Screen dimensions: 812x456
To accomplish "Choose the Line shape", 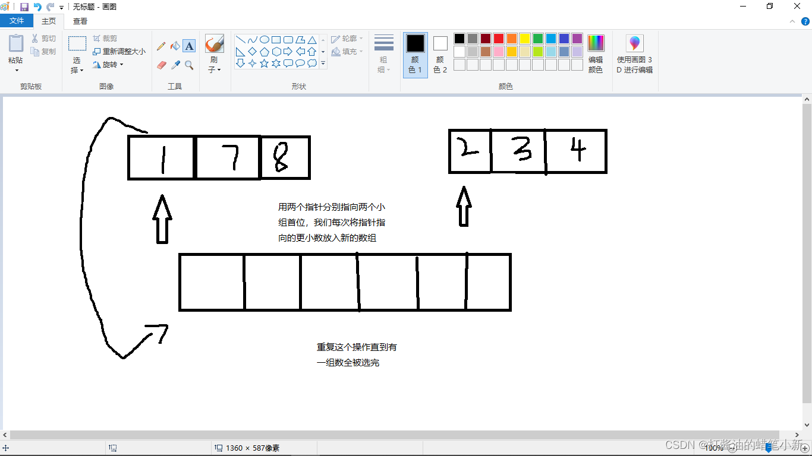I will click(240, 40).
